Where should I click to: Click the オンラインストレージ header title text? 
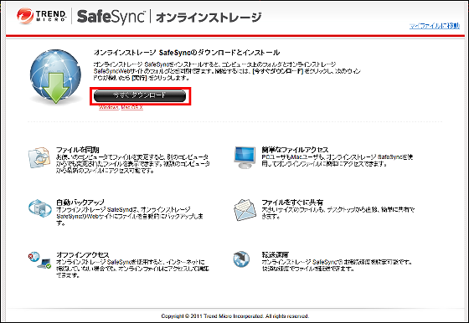(209, 18)
